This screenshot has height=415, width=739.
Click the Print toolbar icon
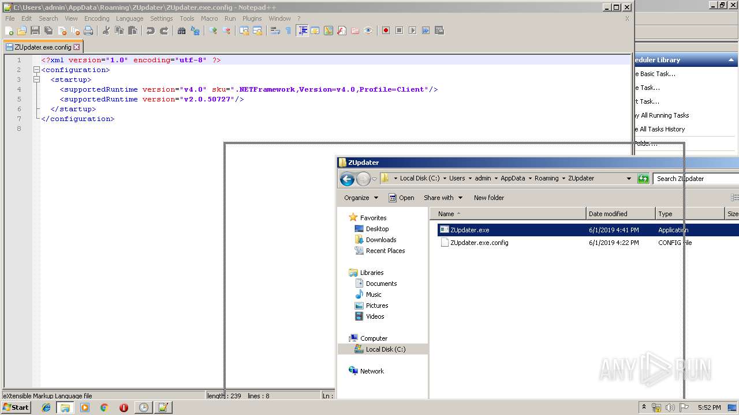click(88, 31)
